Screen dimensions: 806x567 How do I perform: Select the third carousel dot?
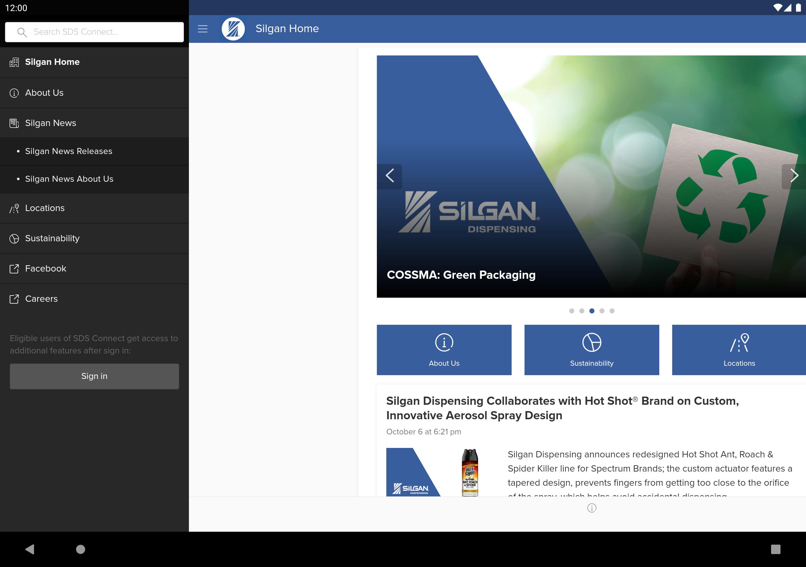tap(592, 311)
